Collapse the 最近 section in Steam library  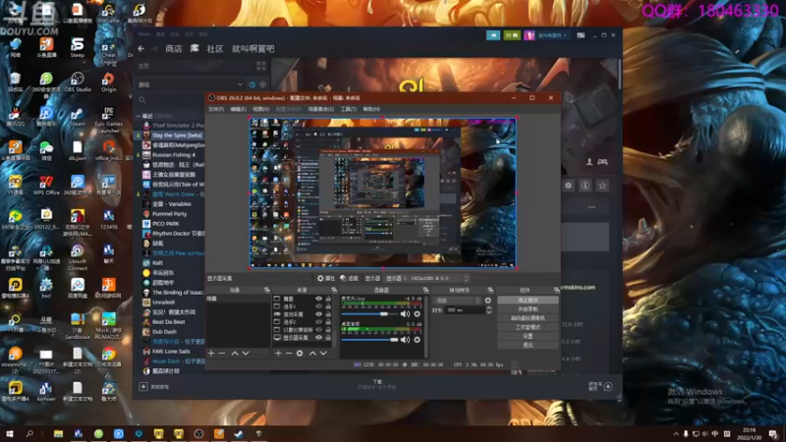(139, 116)
